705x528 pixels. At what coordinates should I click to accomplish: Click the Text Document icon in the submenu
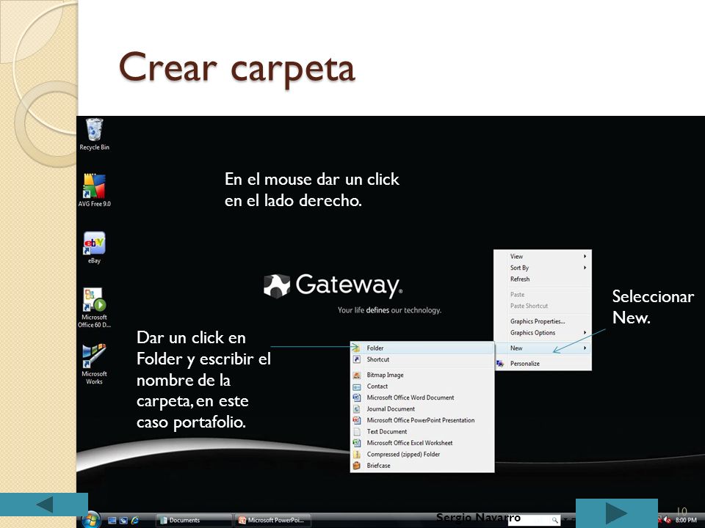[x=357, y=431]
